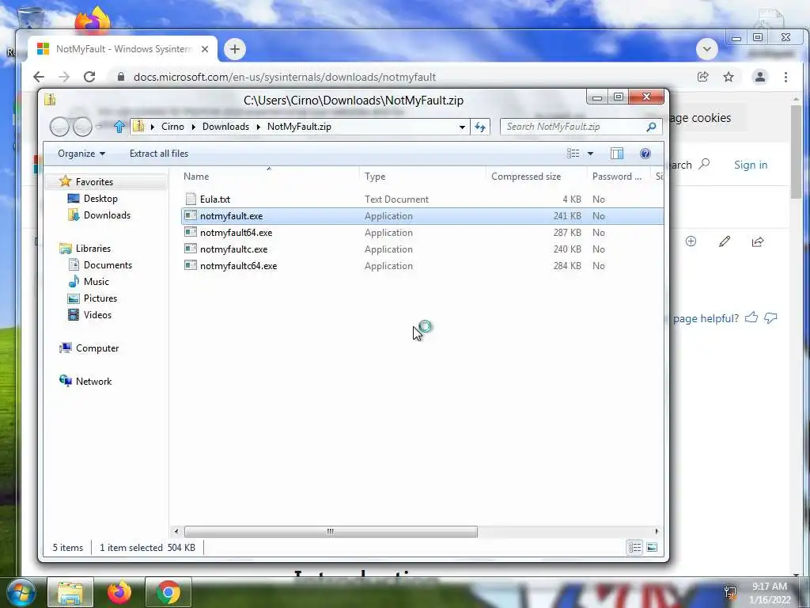Open the Chrome profile icon

coord(760,77)
